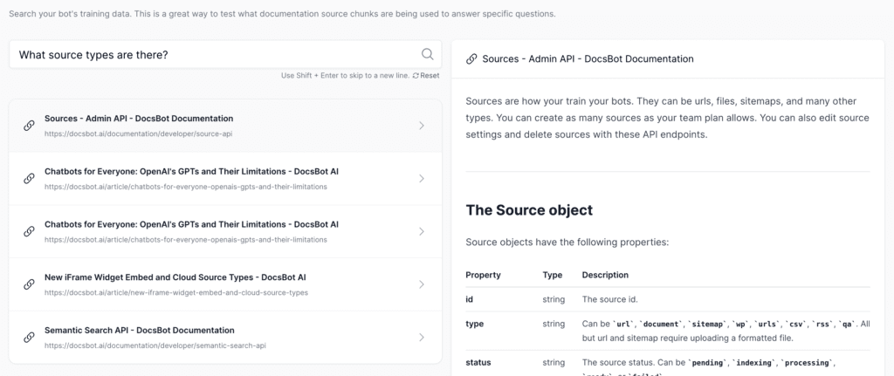Click the preview panel title Sources - Admin API
Viewport: 894px width, 376px height.
[x=588, y=59]
